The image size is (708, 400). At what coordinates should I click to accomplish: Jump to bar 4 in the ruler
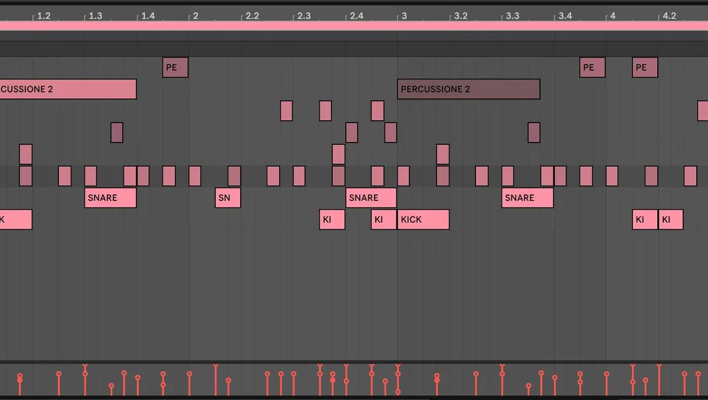tap(612, 16)
